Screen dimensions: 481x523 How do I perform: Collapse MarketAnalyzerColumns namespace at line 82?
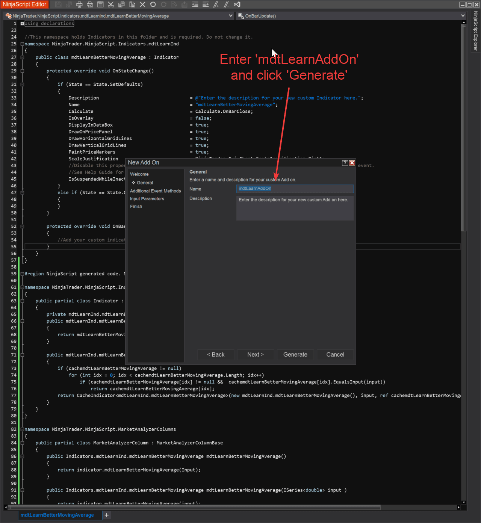pos(22,429)
